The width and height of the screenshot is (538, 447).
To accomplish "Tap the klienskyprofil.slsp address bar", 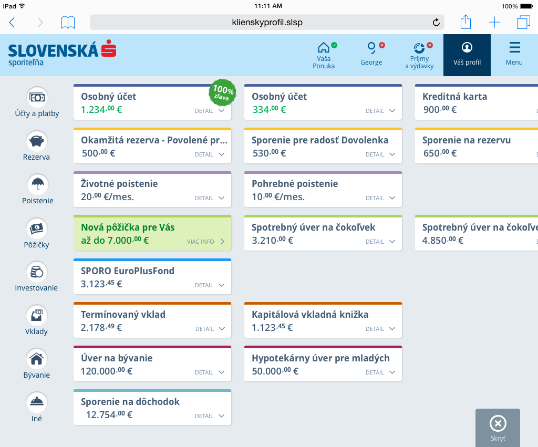I will [267, 23].
